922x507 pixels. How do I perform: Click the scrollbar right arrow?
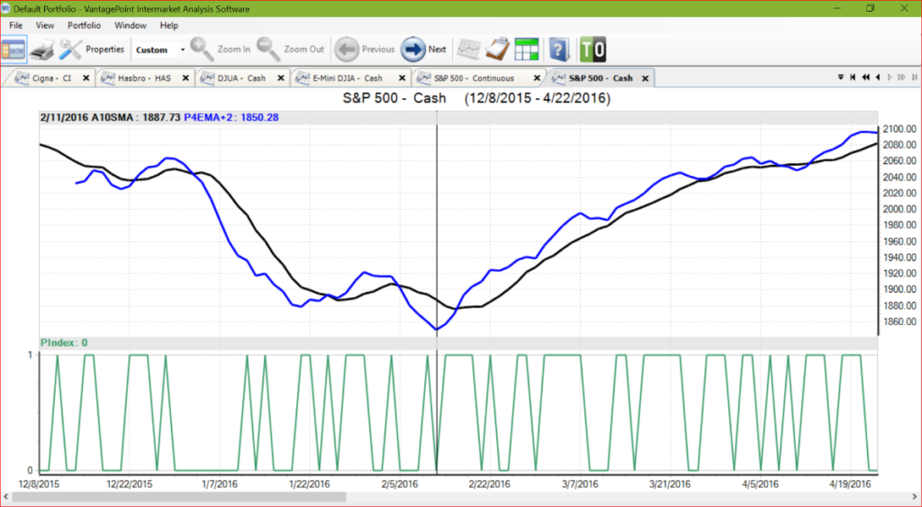[915, 497]
